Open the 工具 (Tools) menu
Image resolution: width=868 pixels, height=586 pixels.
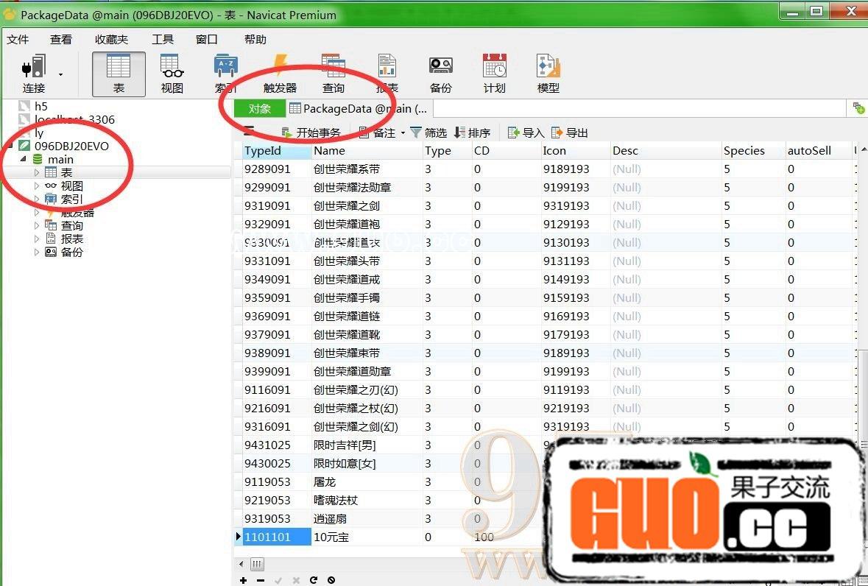click(x=163, y=40)
